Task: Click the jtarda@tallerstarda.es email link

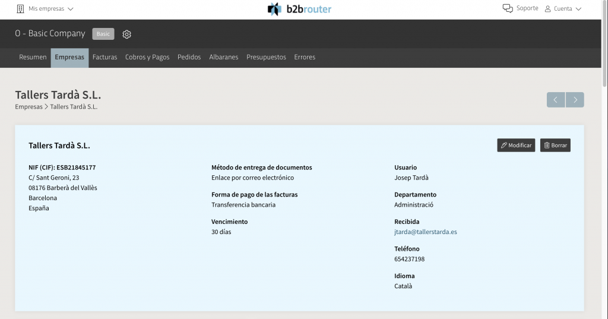Action: tap(425, 232)
